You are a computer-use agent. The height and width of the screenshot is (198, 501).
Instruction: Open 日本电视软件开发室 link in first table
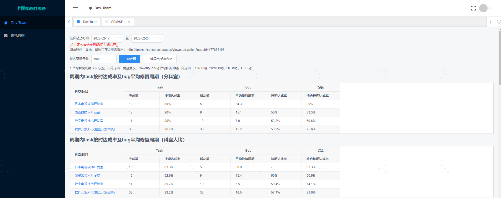[x=89, y=104]
